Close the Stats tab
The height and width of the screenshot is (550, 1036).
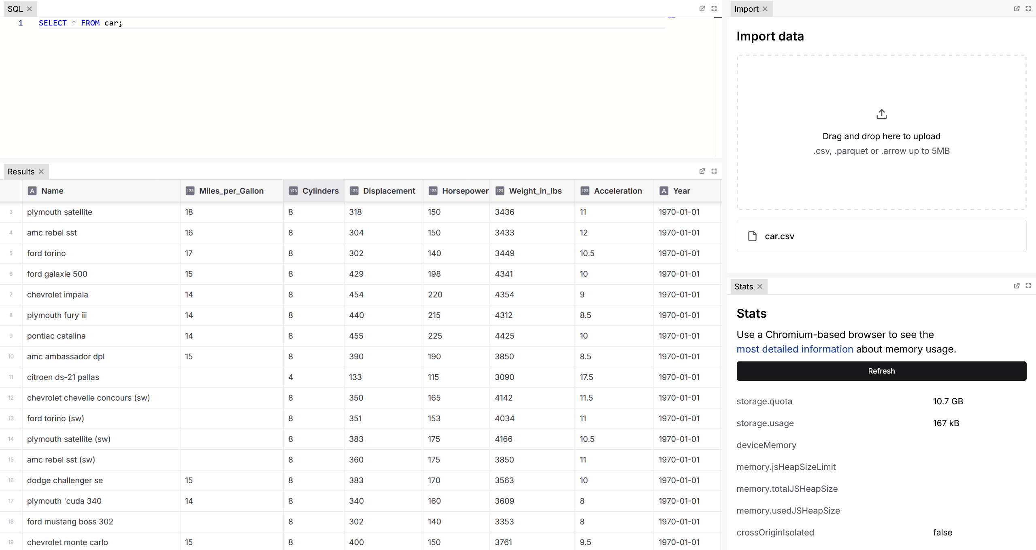coord(759,286)
